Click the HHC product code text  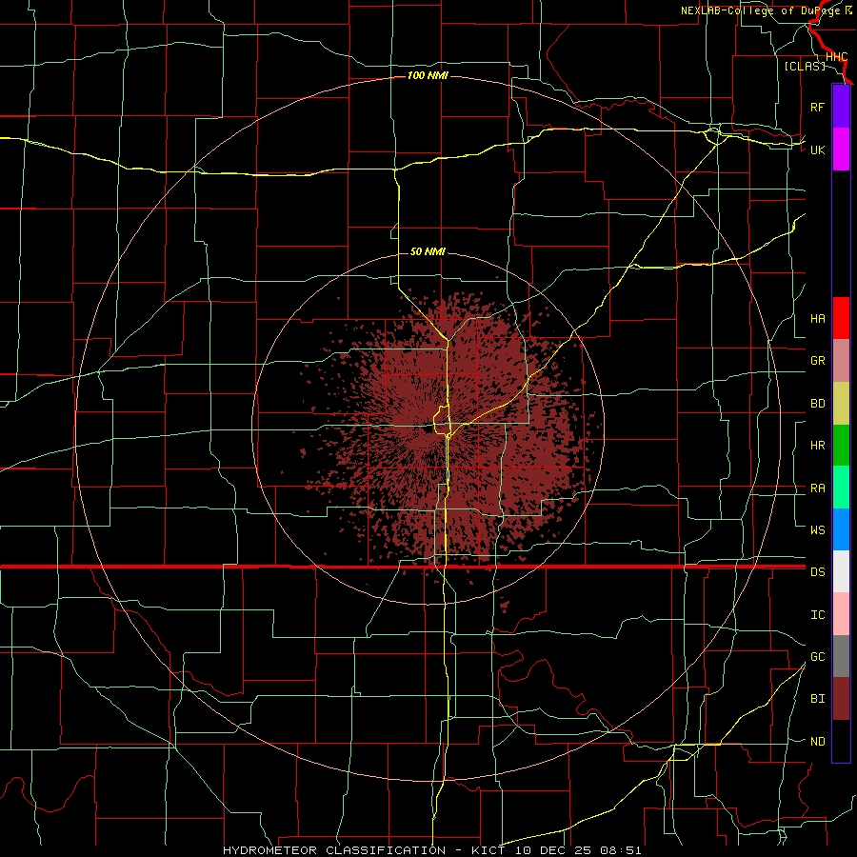click(x=836, y=57)
